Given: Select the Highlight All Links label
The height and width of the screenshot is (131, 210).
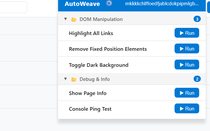Looking at the screenshot, I should pyautogui.click(x=91, y=33).
